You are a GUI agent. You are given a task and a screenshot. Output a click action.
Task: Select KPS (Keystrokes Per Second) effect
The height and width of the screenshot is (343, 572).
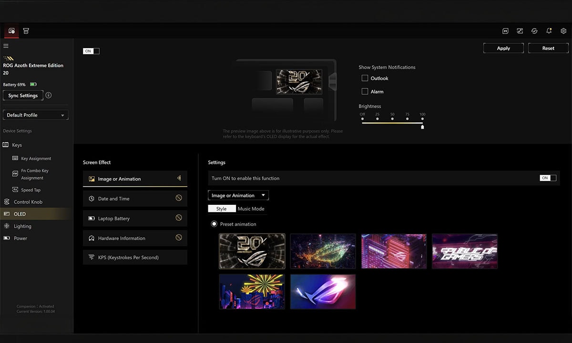tap(135, 257)
